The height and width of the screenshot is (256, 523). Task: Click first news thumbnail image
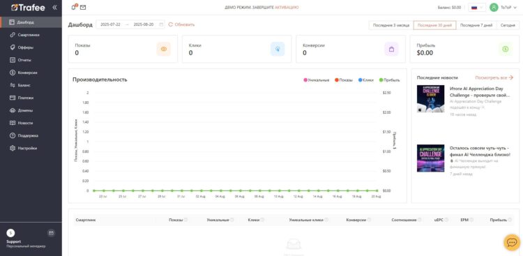(430, 98)
